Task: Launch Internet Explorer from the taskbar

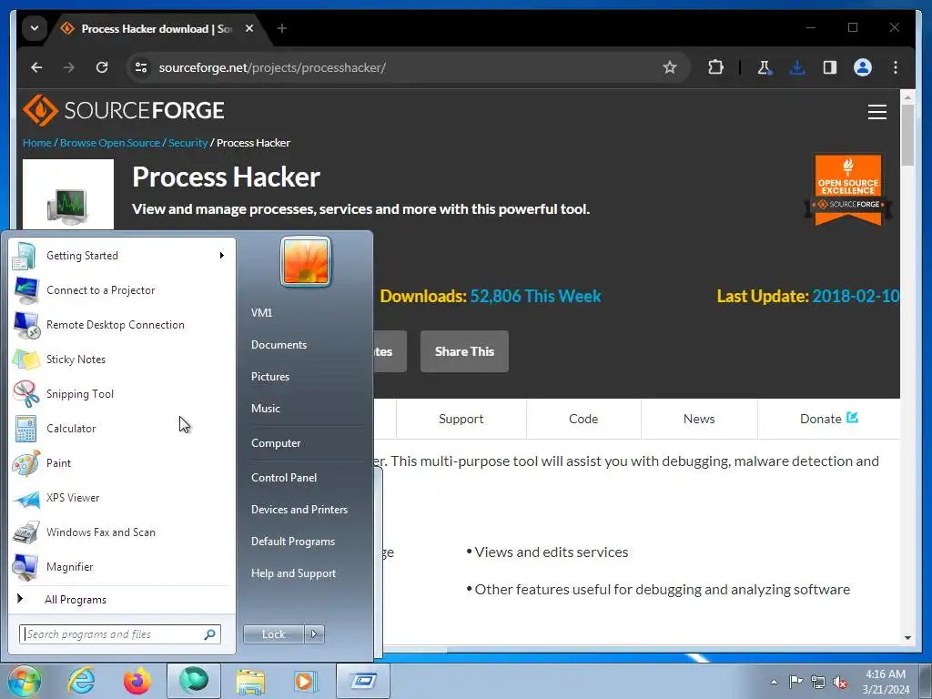Action: [x=81, y=681]
